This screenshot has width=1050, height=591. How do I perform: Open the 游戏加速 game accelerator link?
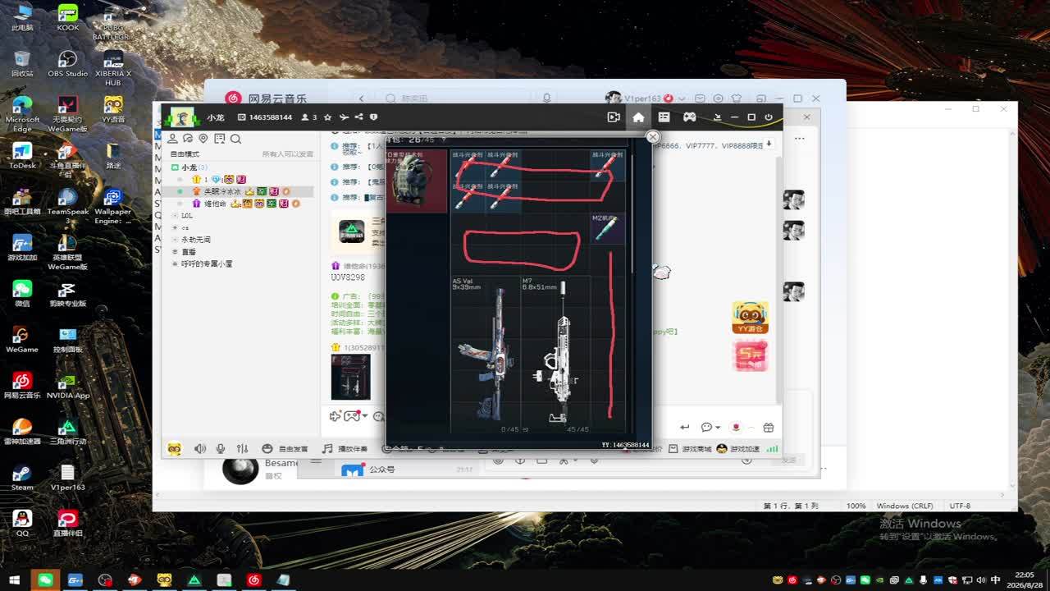pyautogui.click(x=738, y=449)
